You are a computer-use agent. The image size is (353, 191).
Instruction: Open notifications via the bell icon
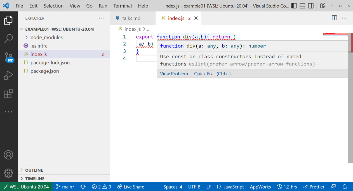point(344,187)
